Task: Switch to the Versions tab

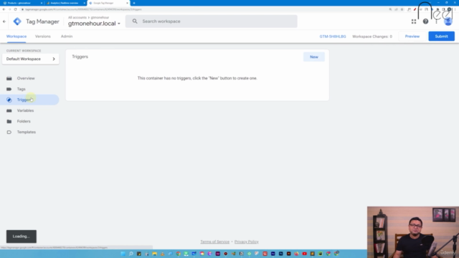Action: (x=43, y=37)
